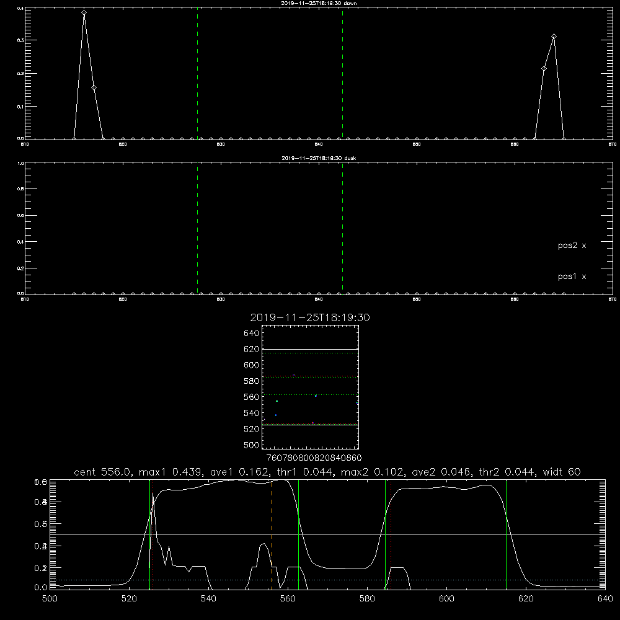Click the dusk plot title text
Screen dimensions: 620x620
319,158
